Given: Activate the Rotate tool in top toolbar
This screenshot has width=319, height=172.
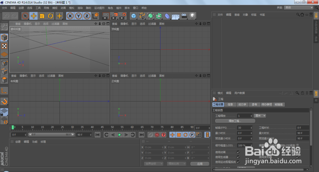Looking at the screenshot, I should click(50, 16).
